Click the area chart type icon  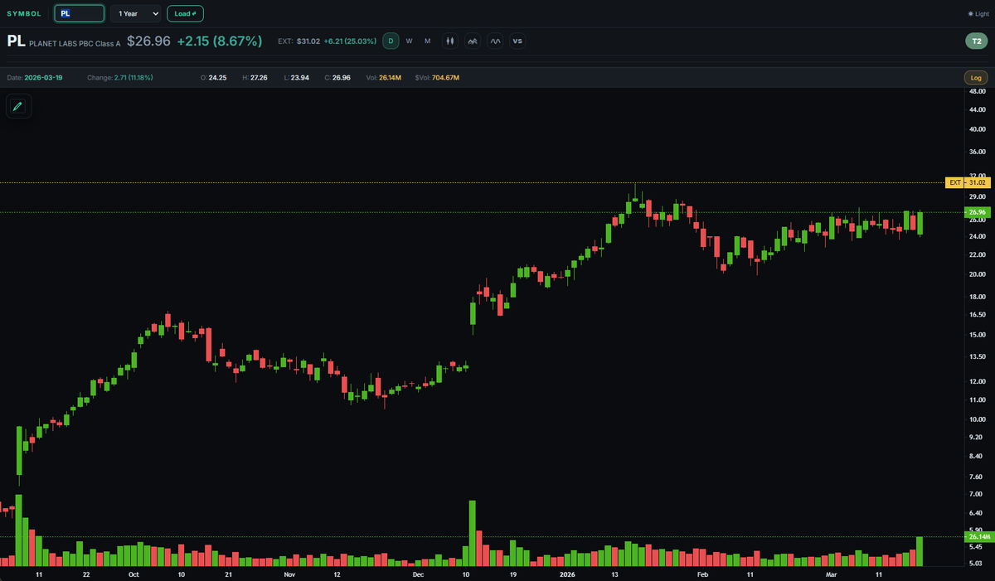[x=473, y=41]
